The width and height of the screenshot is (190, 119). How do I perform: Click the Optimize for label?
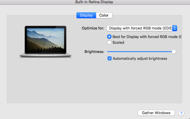[x=93, y=28]
